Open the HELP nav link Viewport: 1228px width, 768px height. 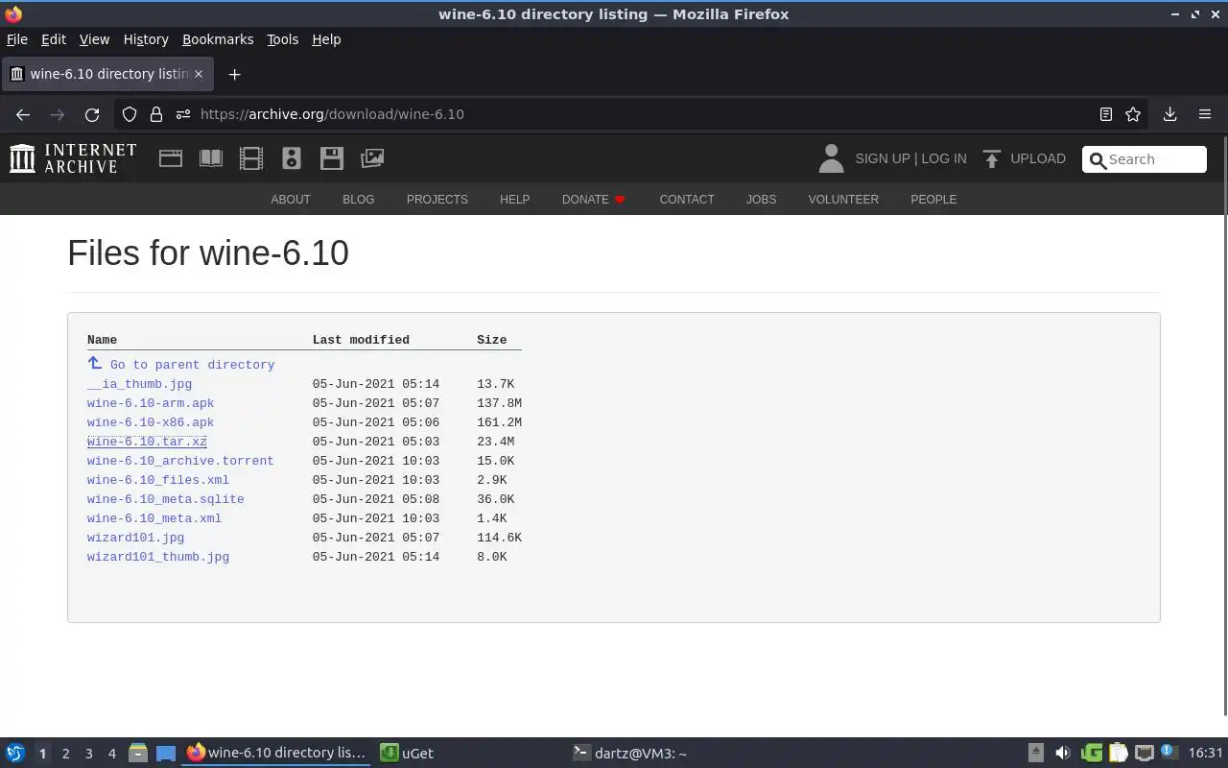click(x=515, y=200)
